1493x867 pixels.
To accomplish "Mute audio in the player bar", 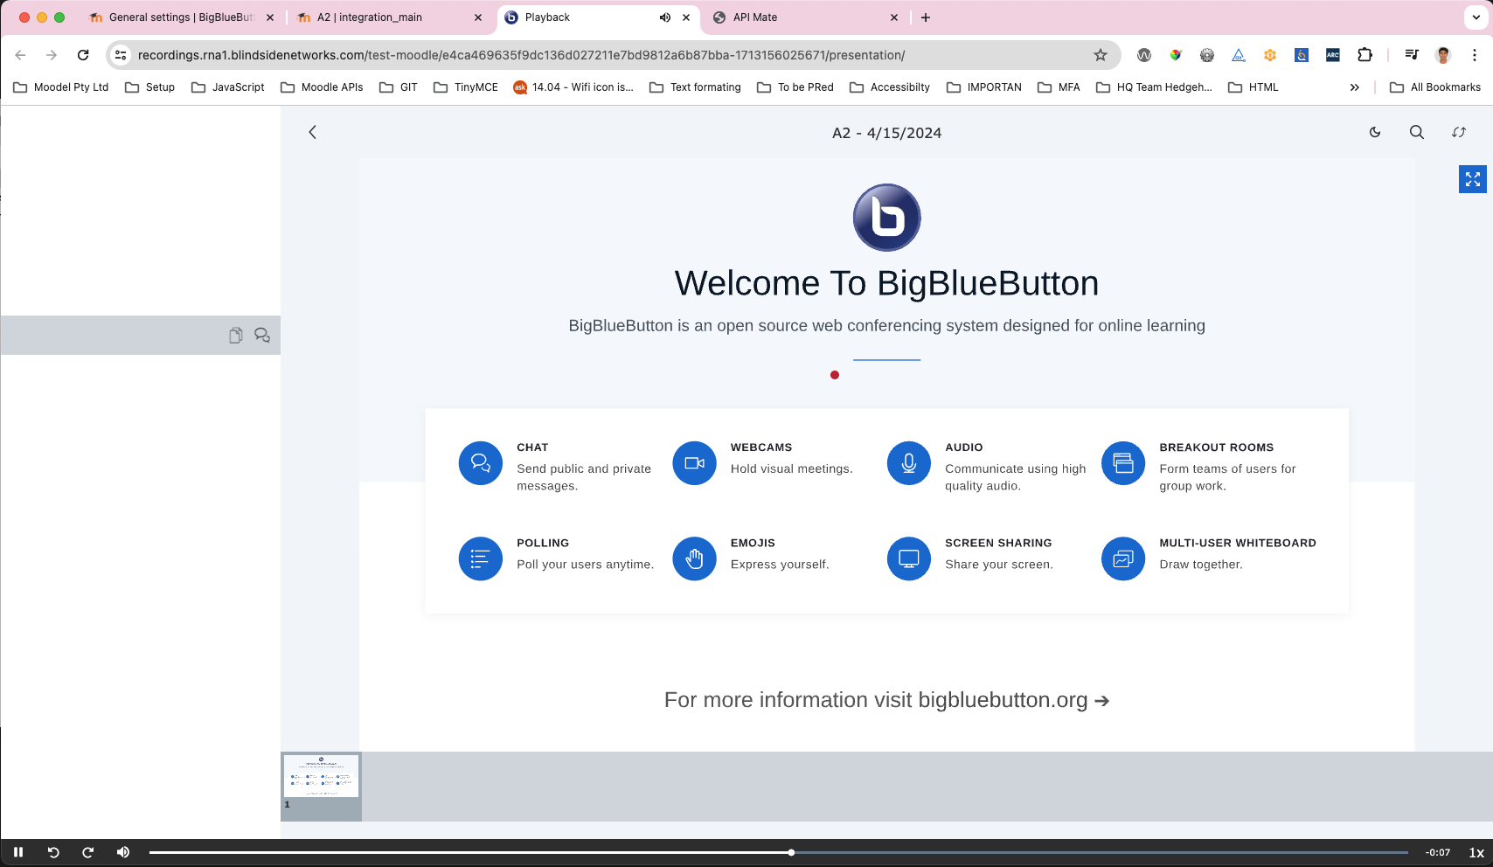I will (123, 852).
